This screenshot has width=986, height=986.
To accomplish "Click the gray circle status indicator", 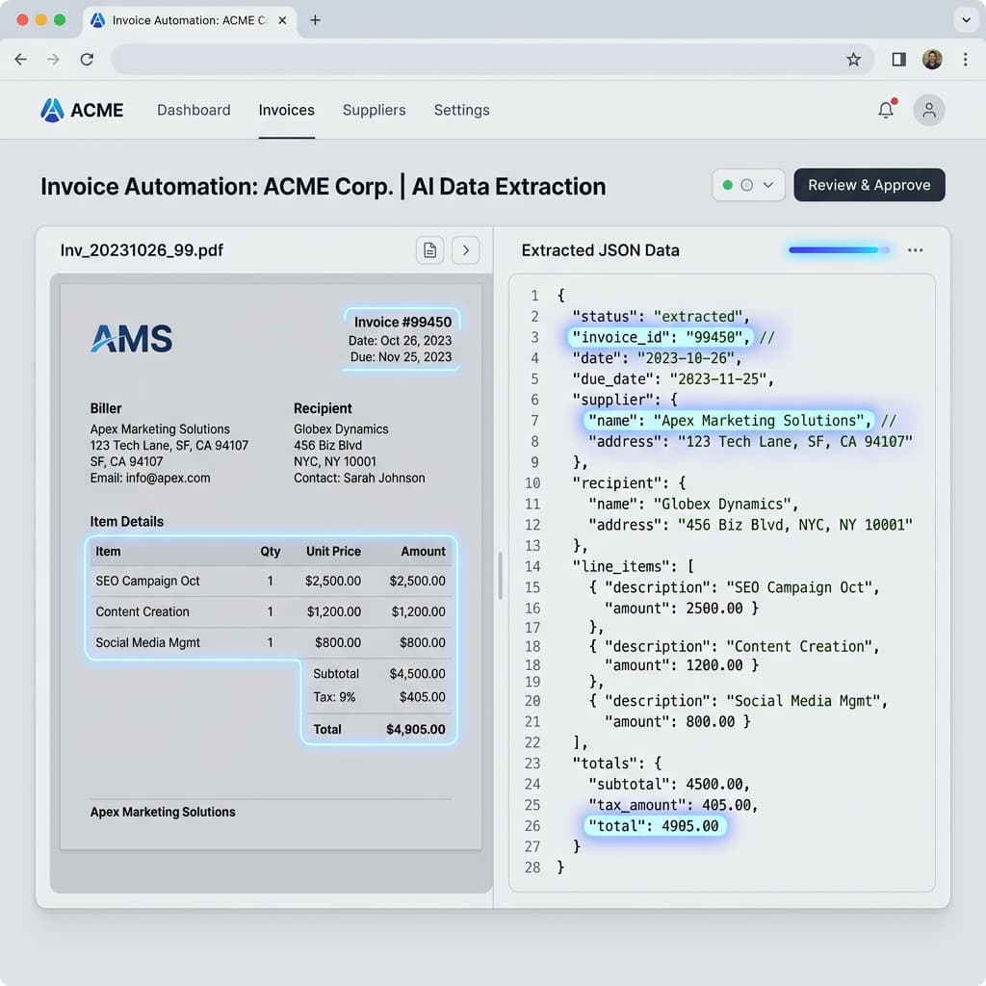I will click(x=747, y=185).
